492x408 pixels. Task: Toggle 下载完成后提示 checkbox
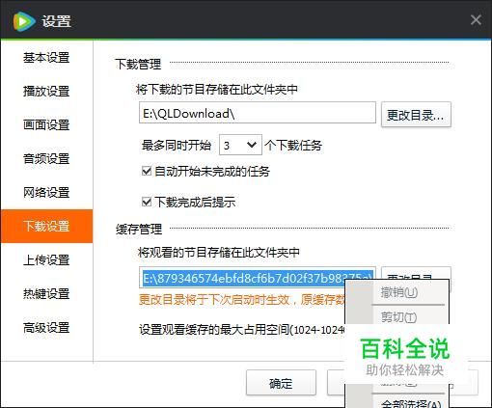coord(147,202)
